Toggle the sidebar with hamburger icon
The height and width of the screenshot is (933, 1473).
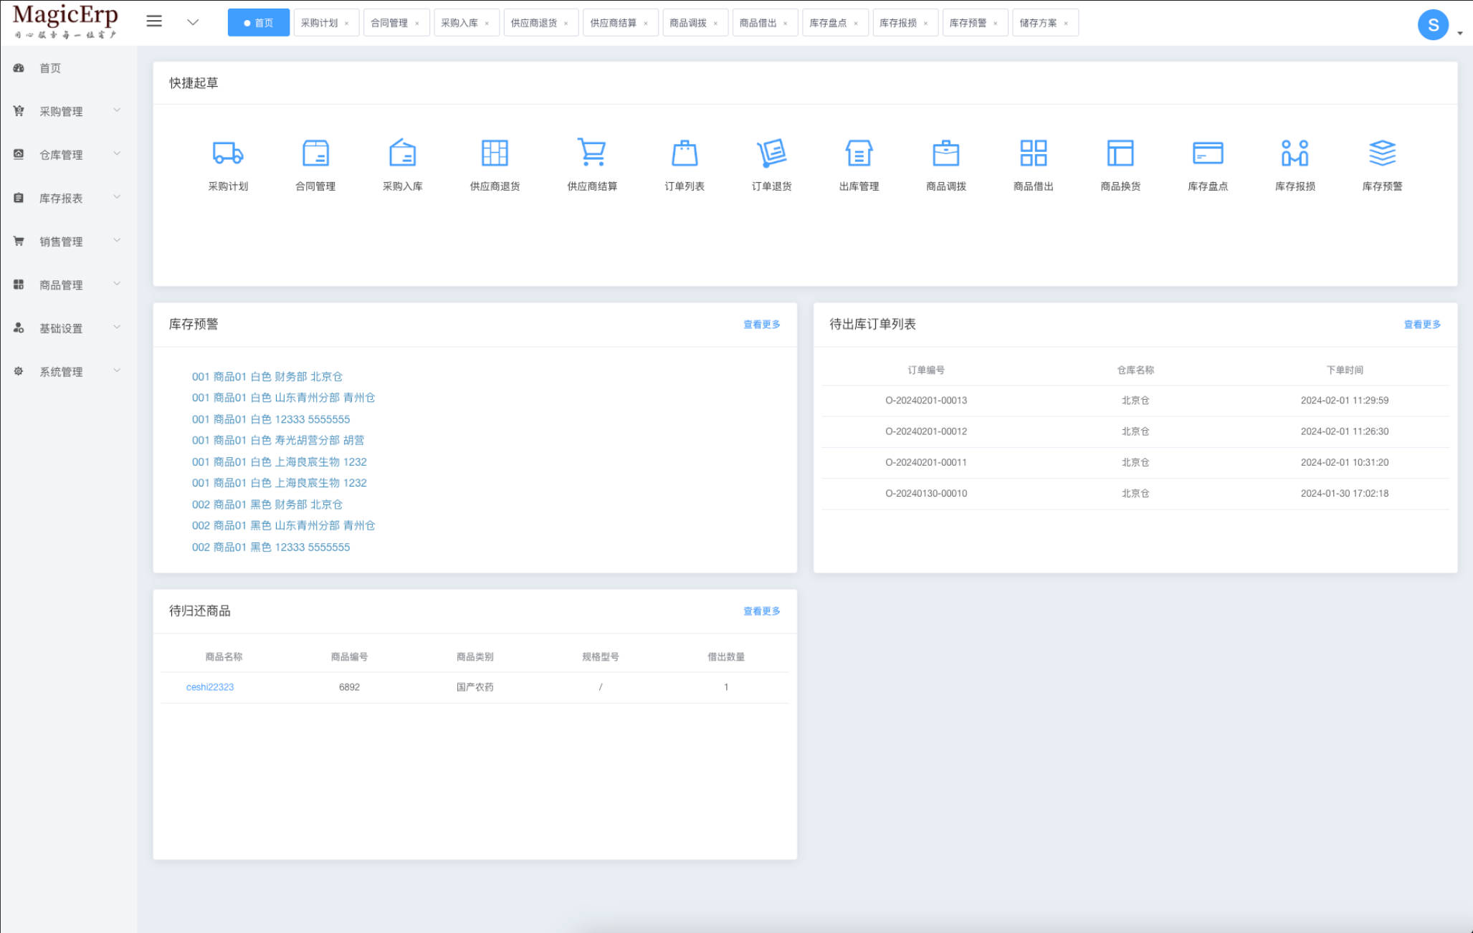pyautogui.click(x=154, y=21)
